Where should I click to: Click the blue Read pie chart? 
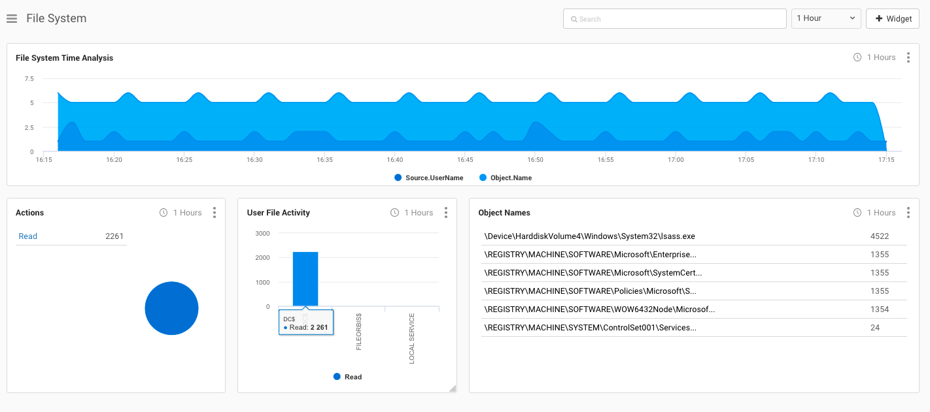[171, 308]
